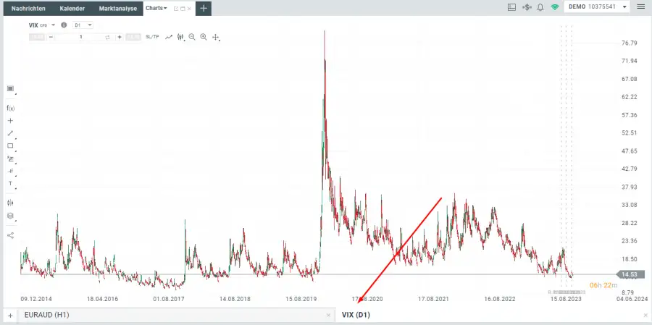Click the 33.08 price axis label
This screenshot has width=652, height=325.
[629, 205]
